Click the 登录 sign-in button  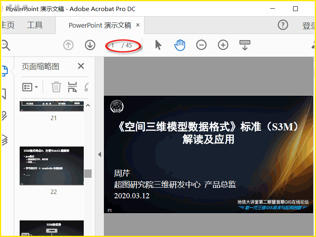coord(308,26)
